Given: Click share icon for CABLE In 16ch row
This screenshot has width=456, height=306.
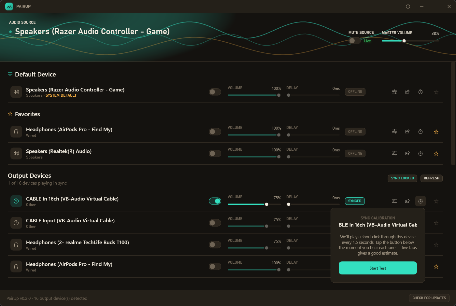Looking at the screenshot, I should pyautogui.click(x=407, y=201).
